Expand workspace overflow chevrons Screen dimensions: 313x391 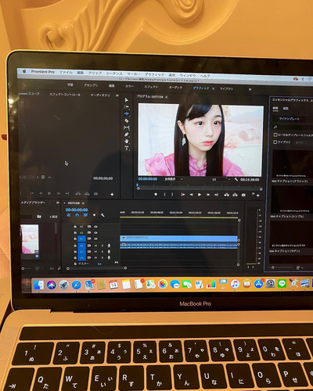click(x=250, y=89)
